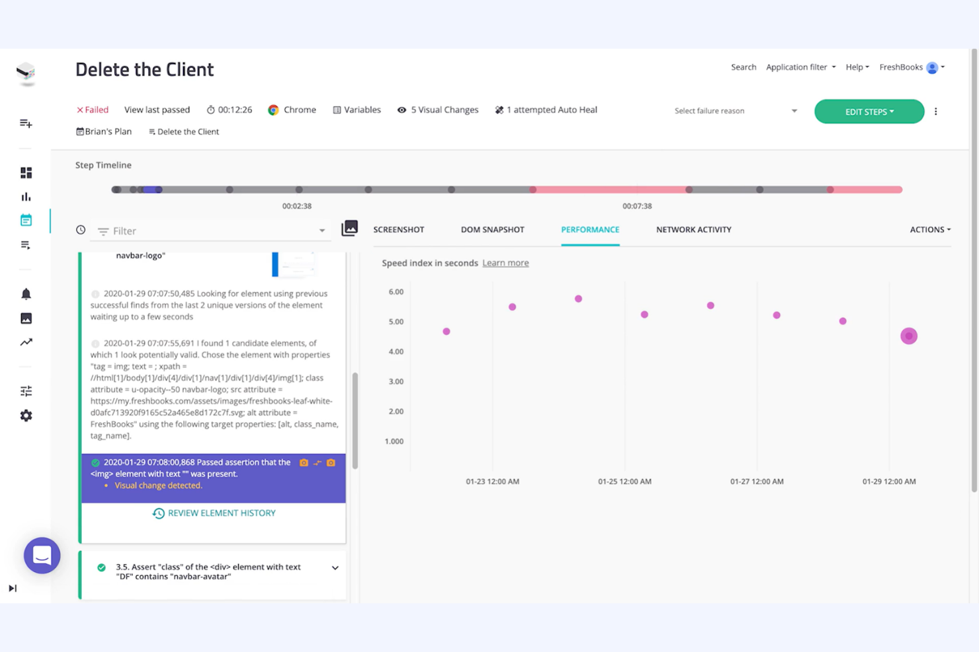The height and width of the screenshot is (652, 979).
Task: Expand the Filter field dropdown arrow
Action: pyautogui.click(x=322, y=231)
